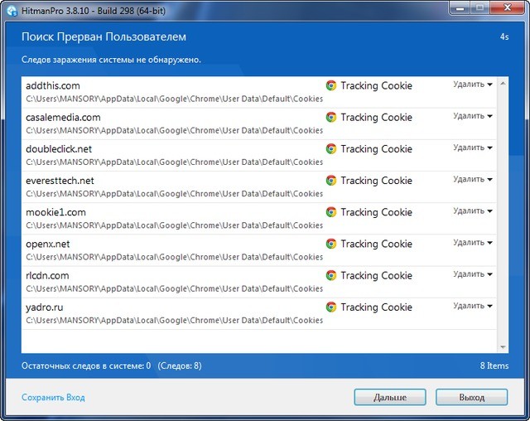Image resolution: width=530 pixels, height=421 pixels.
Task: Select the addthis.com domain name
Action: 53,85
